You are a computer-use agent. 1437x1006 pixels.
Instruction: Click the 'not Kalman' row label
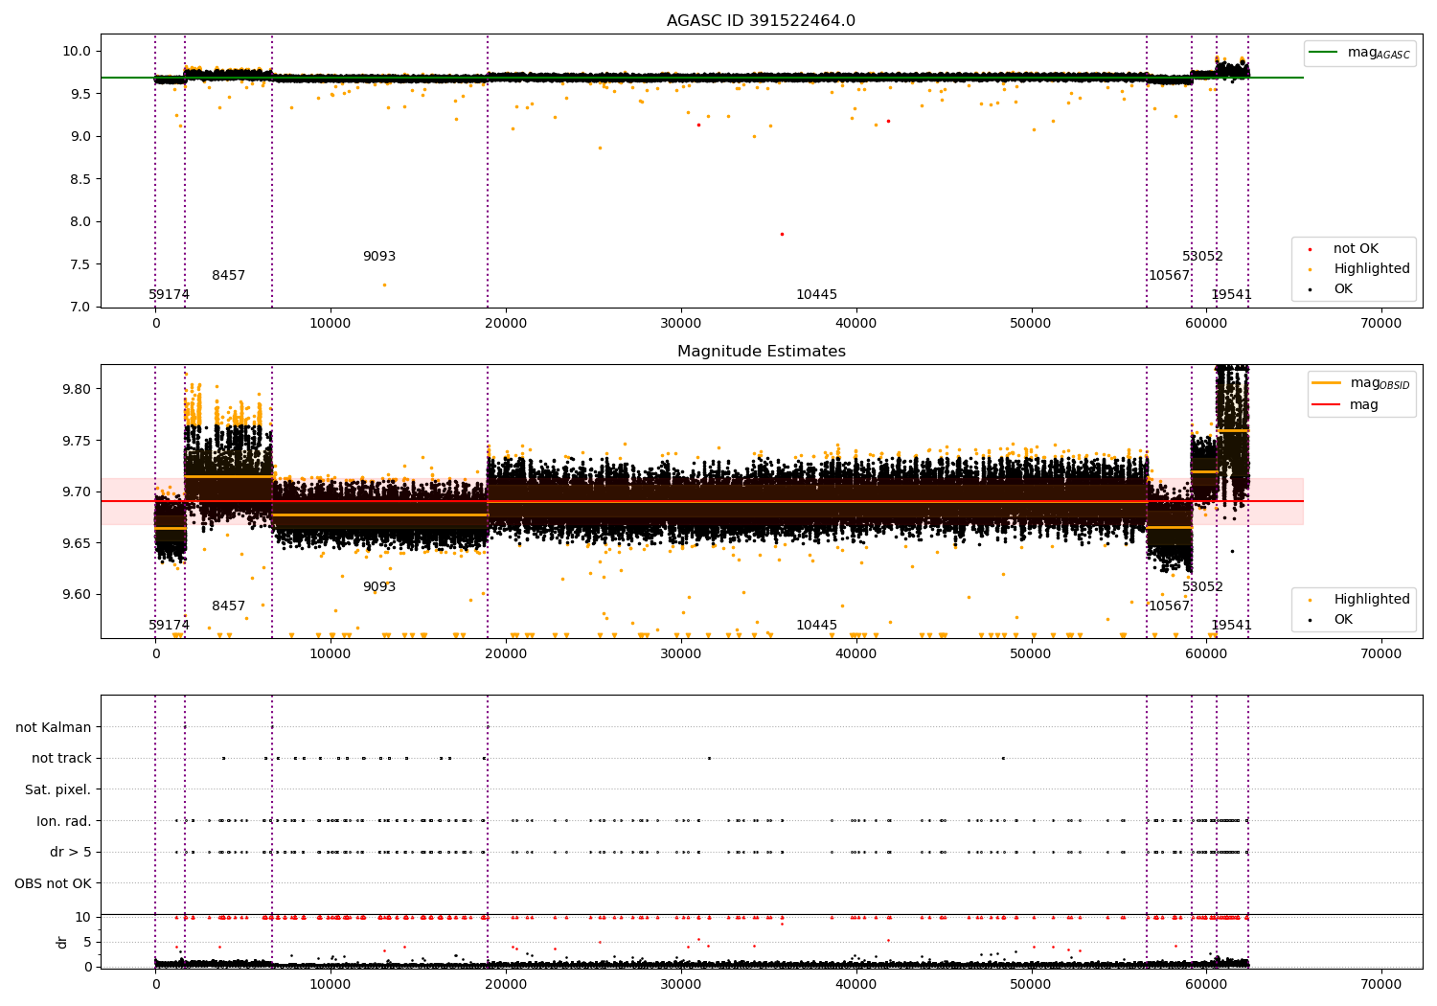pyautogui.click(x=54, y=728)
